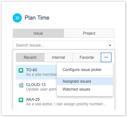Image resolution: width=127 pixels, height=117 pixels.
Task: Click the AKA-25 green bookmark icon
Action: (21, 100)
